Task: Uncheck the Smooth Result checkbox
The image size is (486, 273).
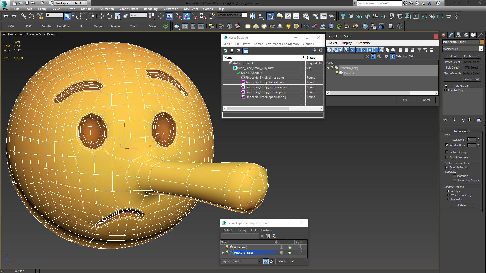Action: (447, 167)
